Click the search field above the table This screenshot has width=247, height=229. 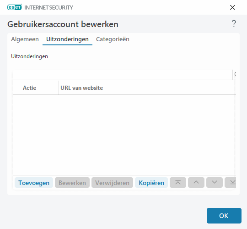point(123,74)
